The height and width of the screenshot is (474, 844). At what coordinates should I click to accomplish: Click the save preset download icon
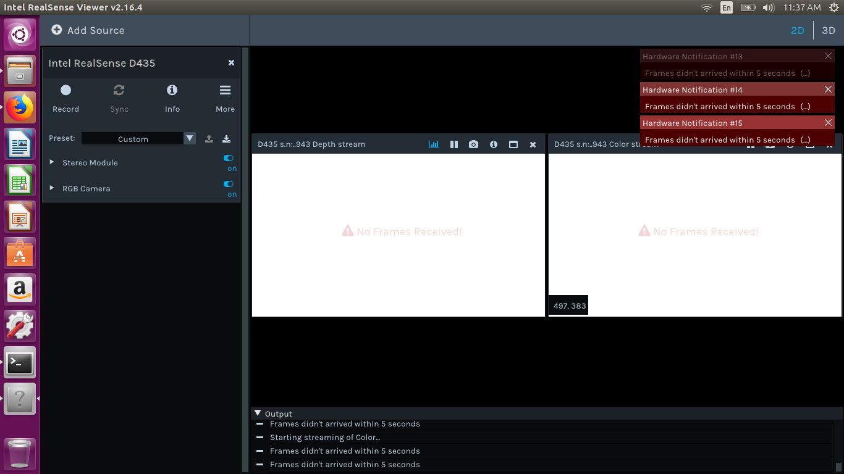[226, 139]
